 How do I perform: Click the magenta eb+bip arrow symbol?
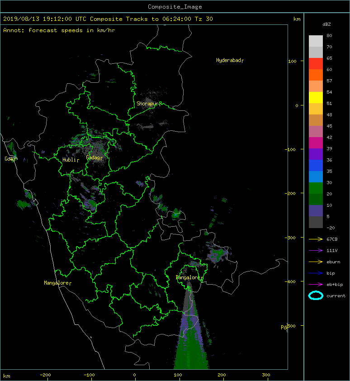pos(316,285)
